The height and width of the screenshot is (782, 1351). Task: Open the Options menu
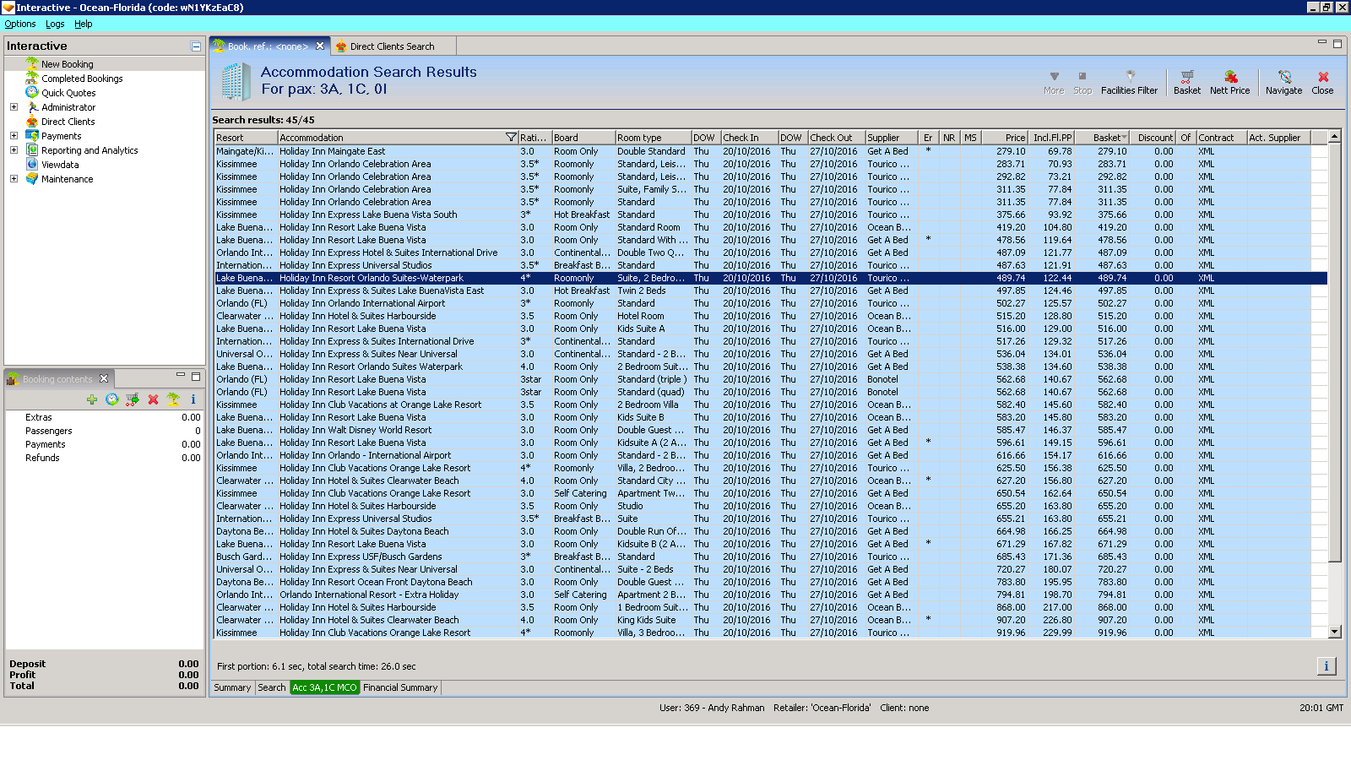point(20,24)
